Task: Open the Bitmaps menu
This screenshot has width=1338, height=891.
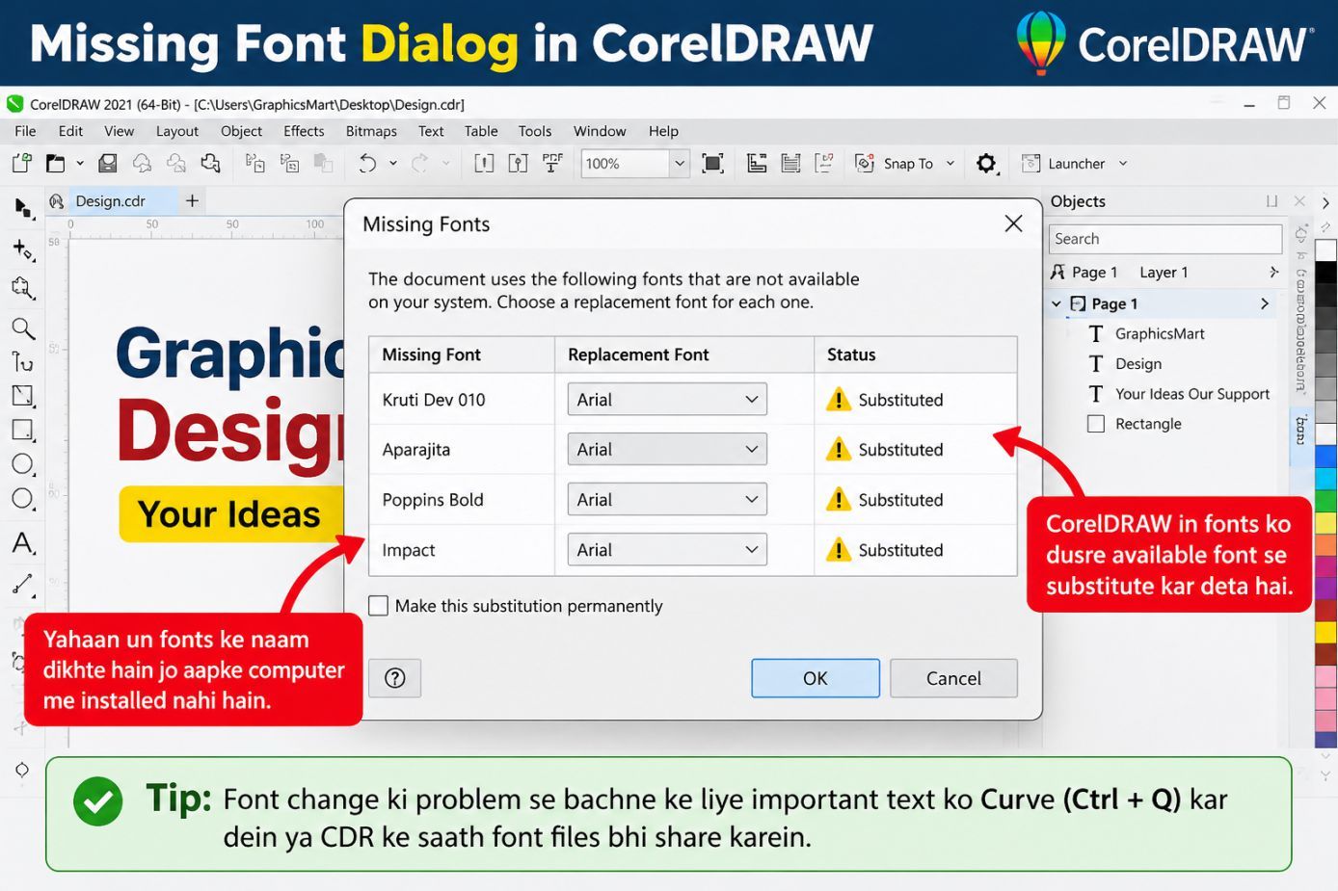Action: click(371, 131)
